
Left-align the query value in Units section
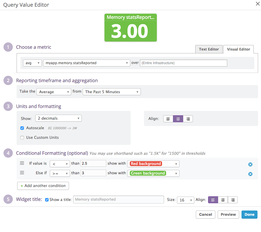168,119
